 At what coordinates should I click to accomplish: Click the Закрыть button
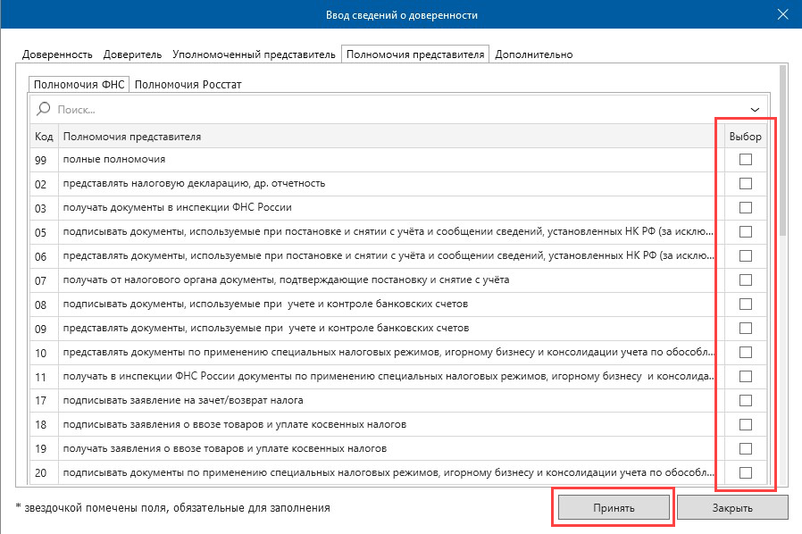(732, 508)
